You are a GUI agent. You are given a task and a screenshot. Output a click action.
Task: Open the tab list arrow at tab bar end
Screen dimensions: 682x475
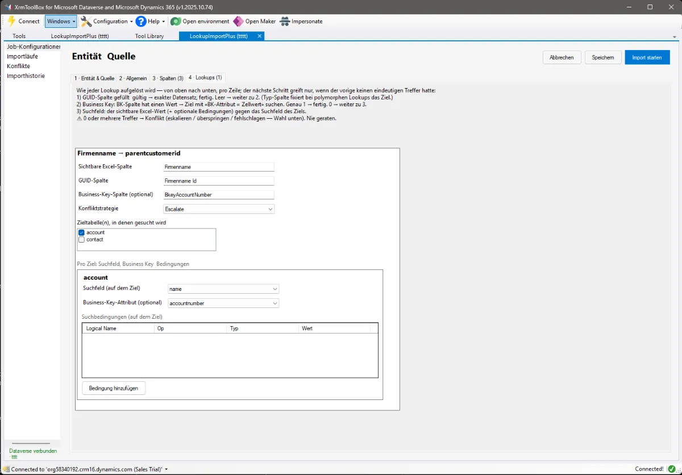click(675, 36)
